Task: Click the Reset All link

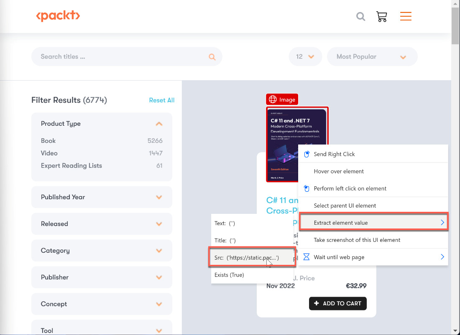Action: coord(162,100)
